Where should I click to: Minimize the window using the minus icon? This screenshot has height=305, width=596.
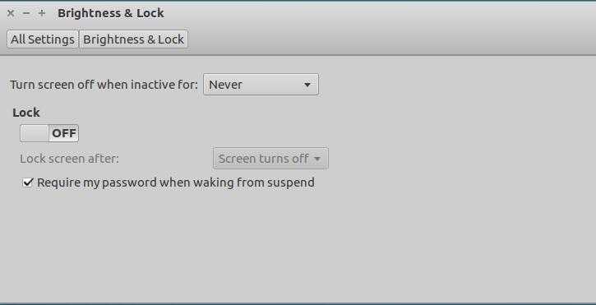[x=25, y=13]
